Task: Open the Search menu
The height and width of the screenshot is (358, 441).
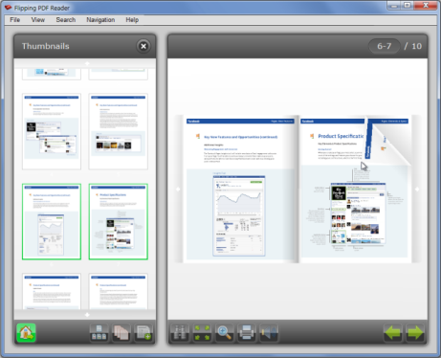Action: point(66,20)
